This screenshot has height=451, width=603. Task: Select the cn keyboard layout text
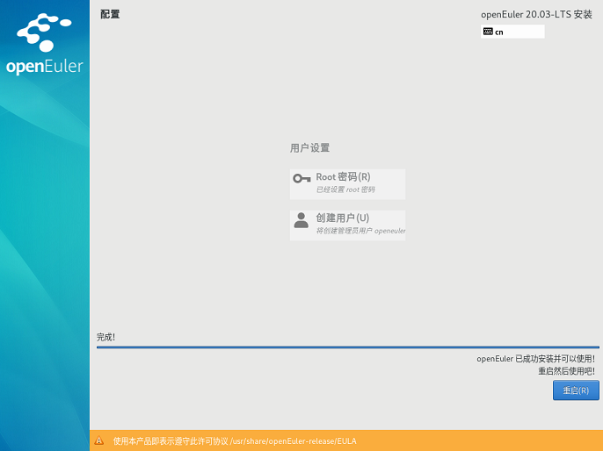[499, 32]
